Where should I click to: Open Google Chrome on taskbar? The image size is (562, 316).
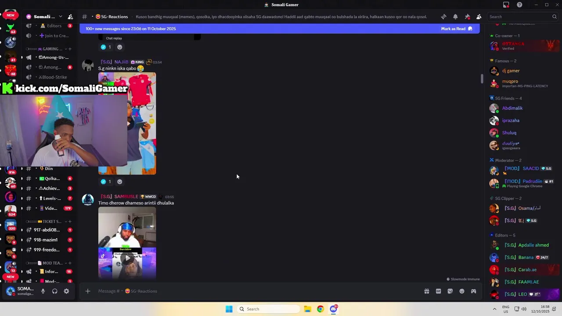321,309
